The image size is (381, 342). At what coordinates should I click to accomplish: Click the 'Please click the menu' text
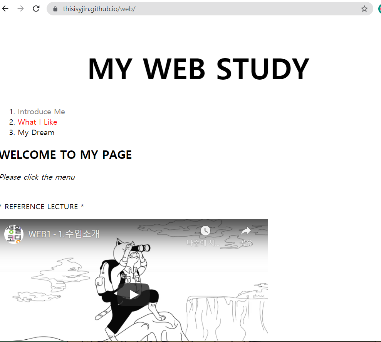coord(37,177)
